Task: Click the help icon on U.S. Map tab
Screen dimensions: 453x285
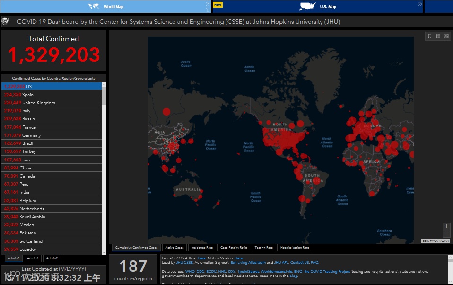Action: point(419,4)
